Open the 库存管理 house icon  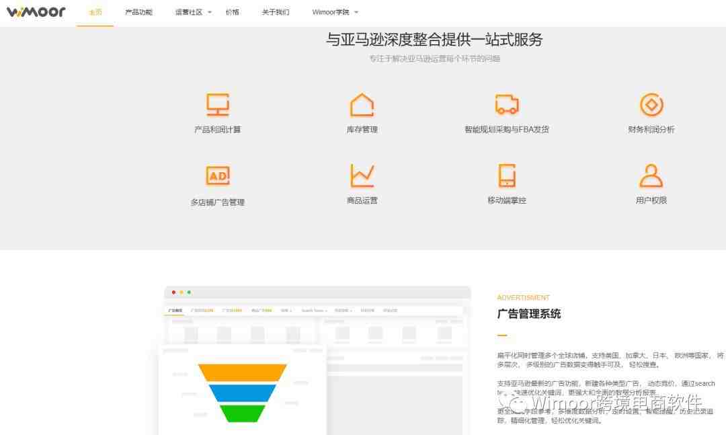click(x=362, y=105)
